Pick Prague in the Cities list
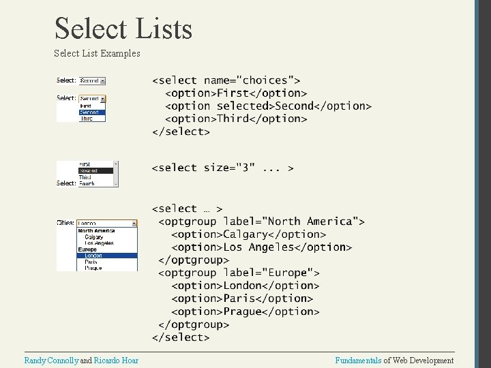Viewport: 491px width, 368px height. point(107,269)
